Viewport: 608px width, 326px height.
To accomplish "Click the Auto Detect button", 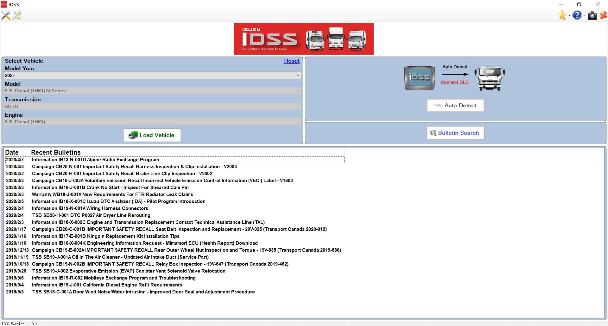I will (455, 105).
